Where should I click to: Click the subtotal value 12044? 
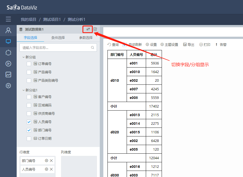coord(154,158)
